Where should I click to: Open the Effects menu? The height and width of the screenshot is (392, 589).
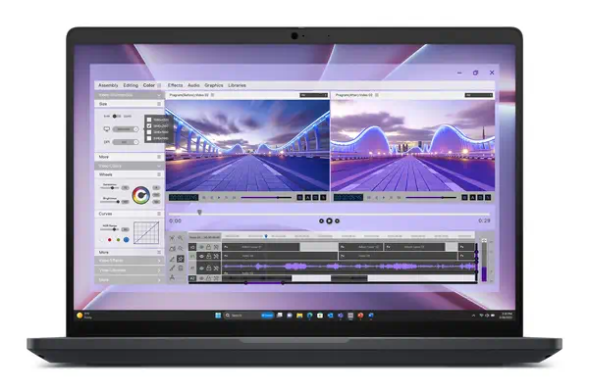point(175,85)
